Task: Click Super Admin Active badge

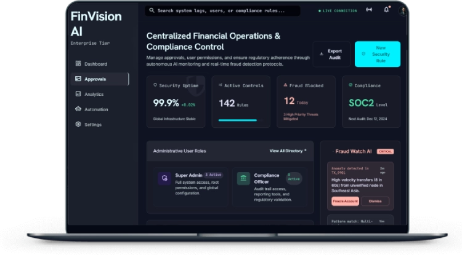Action: click(213, 175)
